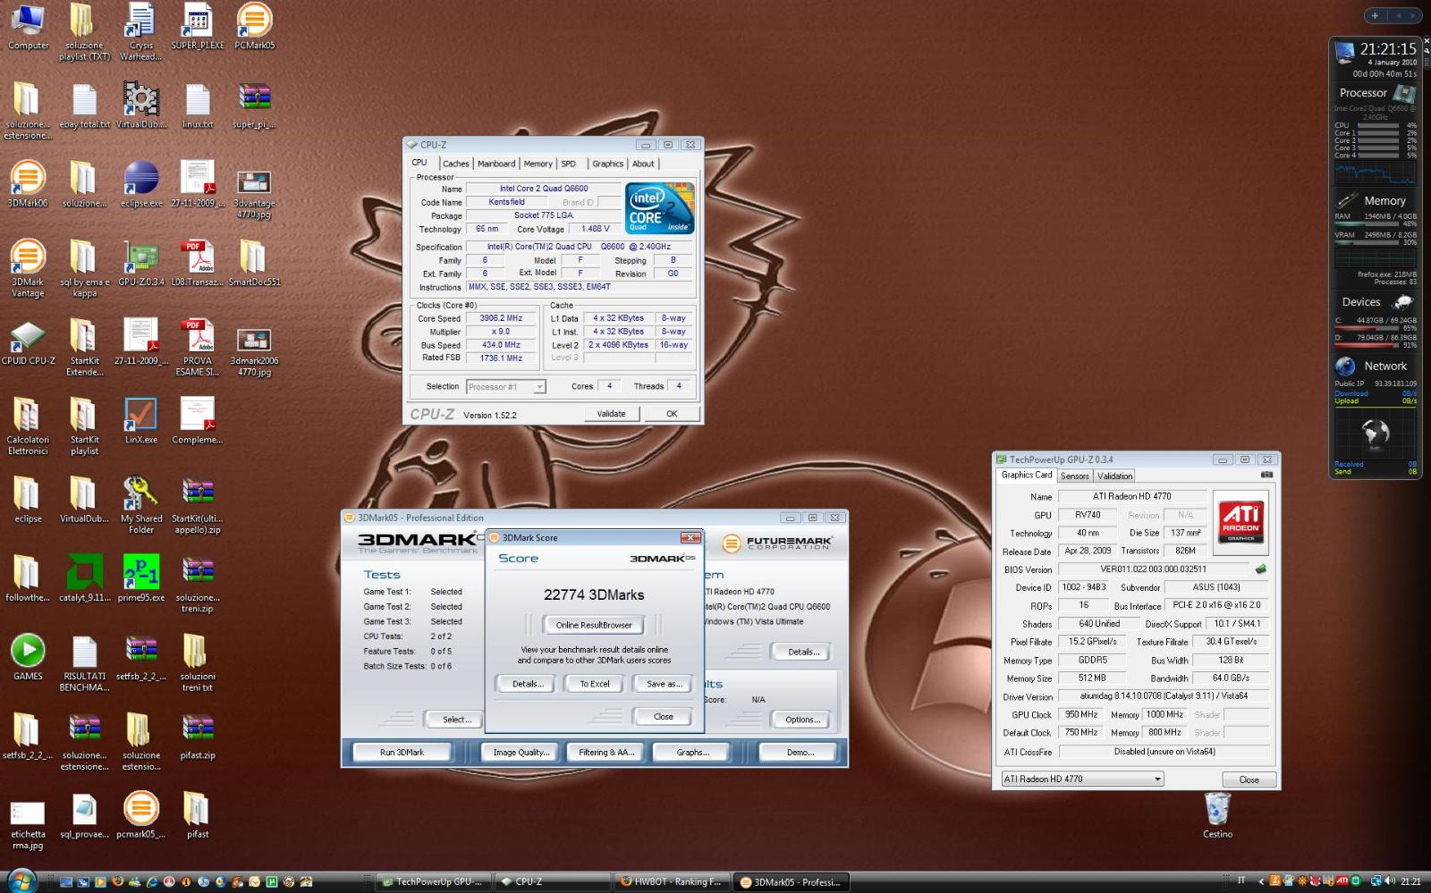
Task: Launch PCMark05 desktop shortcut
Action: [254, 27]
